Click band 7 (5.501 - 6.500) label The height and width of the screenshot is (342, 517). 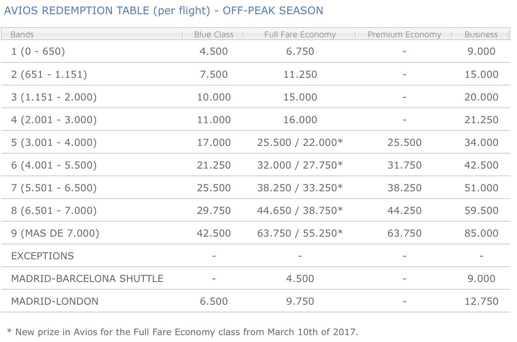point(54,188)
